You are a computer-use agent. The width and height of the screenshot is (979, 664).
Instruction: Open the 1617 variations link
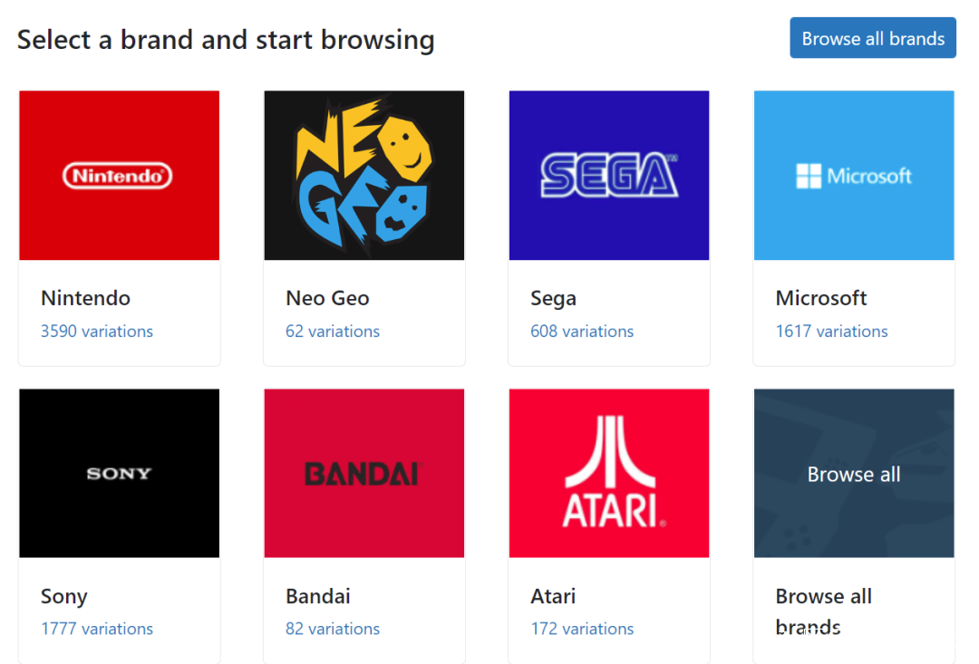831,332
